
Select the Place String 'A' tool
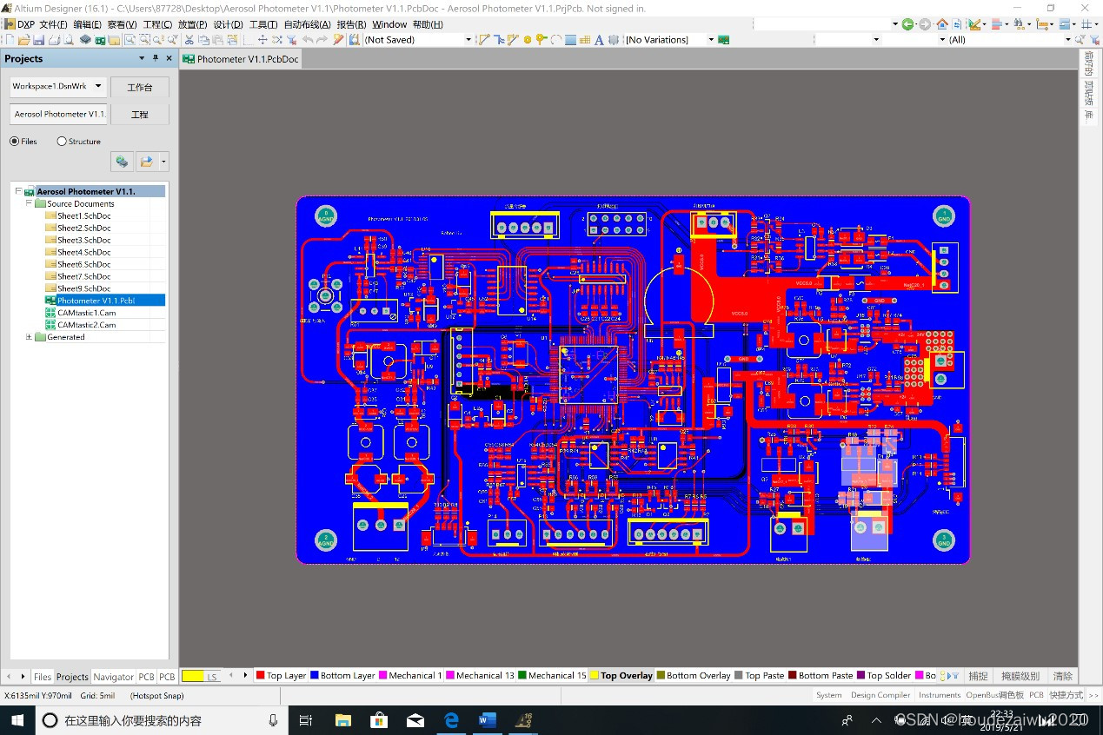(599, 40)
